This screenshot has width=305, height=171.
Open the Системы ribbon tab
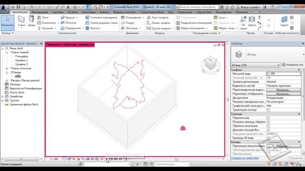click(58, 12)
